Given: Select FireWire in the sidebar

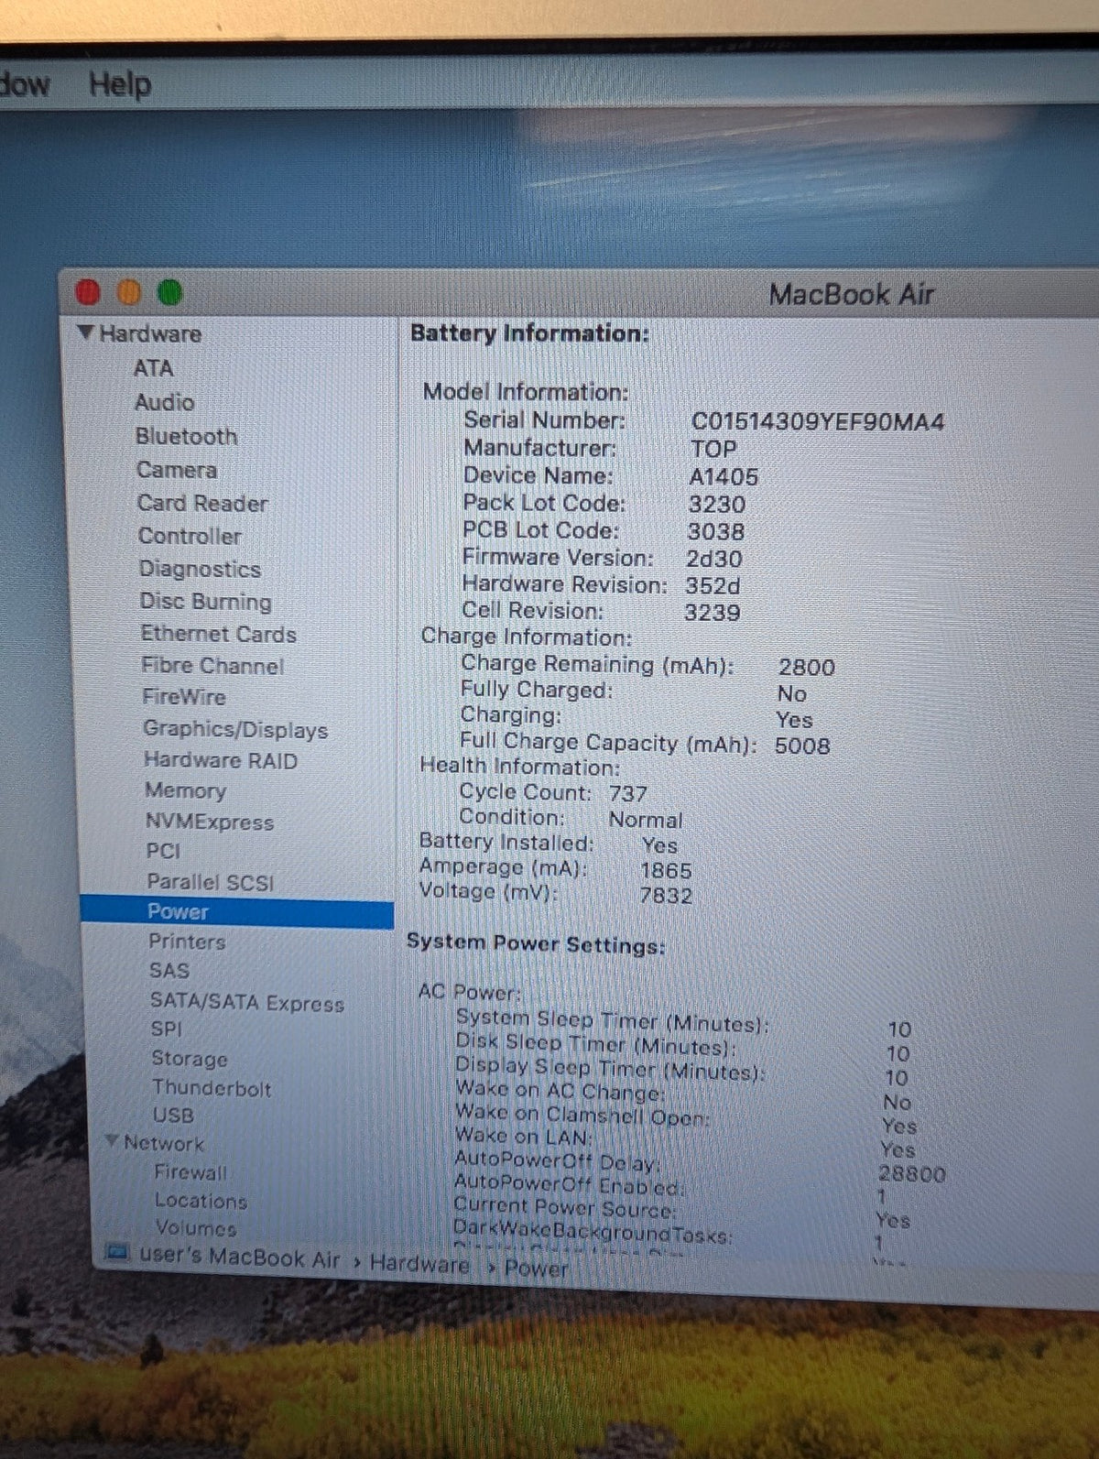Looking at the screenshot, I should tap(184, 697).
